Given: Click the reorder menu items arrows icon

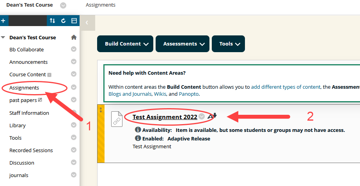Looking at the screenshot, I should tap(52, 21).
